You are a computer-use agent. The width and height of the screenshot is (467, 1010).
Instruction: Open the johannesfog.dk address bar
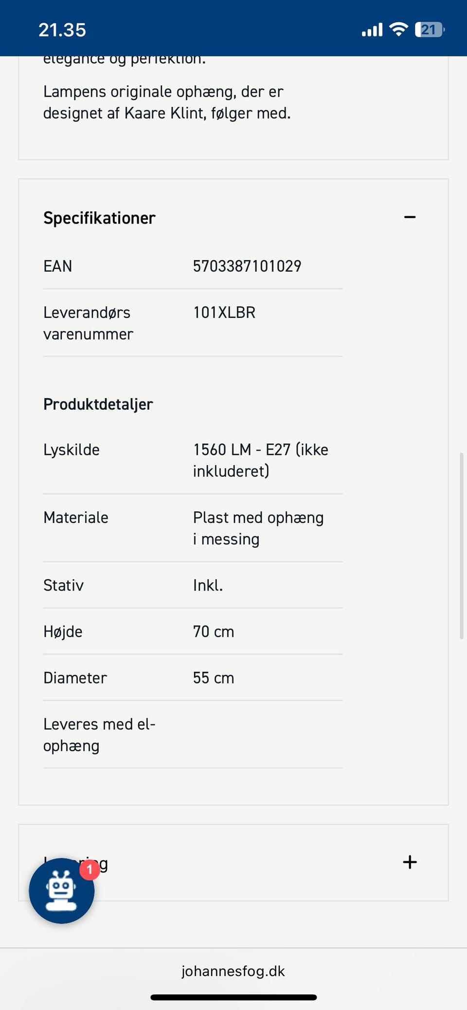[233, 971]
